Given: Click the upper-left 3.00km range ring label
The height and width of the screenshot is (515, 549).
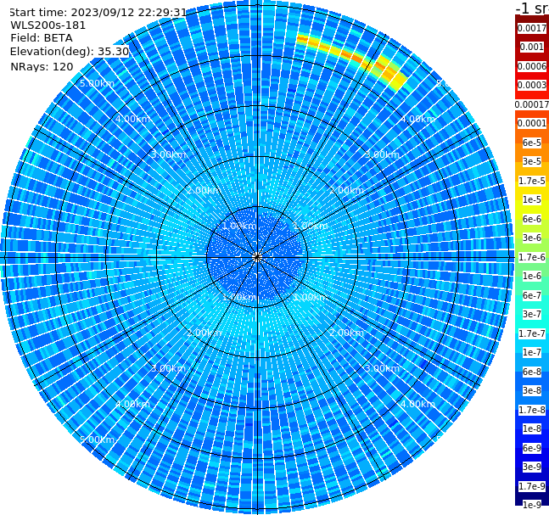Looking at the screenshot, I should point(168,154).
